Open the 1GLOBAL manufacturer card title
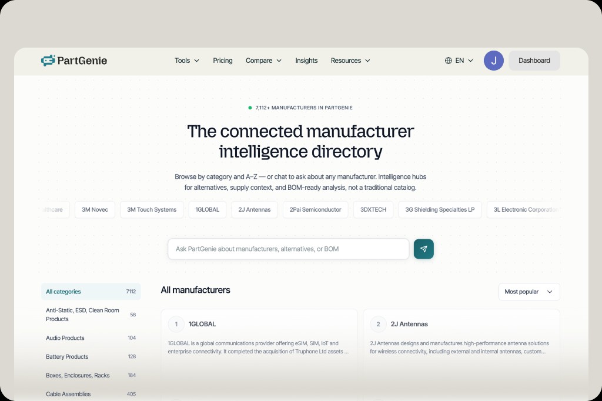Viewport: 602px width, 401px height. point(202,324)
